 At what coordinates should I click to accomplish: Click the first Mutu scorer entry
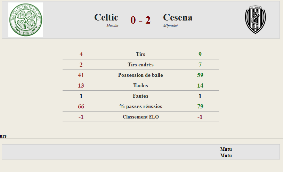coord(226,149)
